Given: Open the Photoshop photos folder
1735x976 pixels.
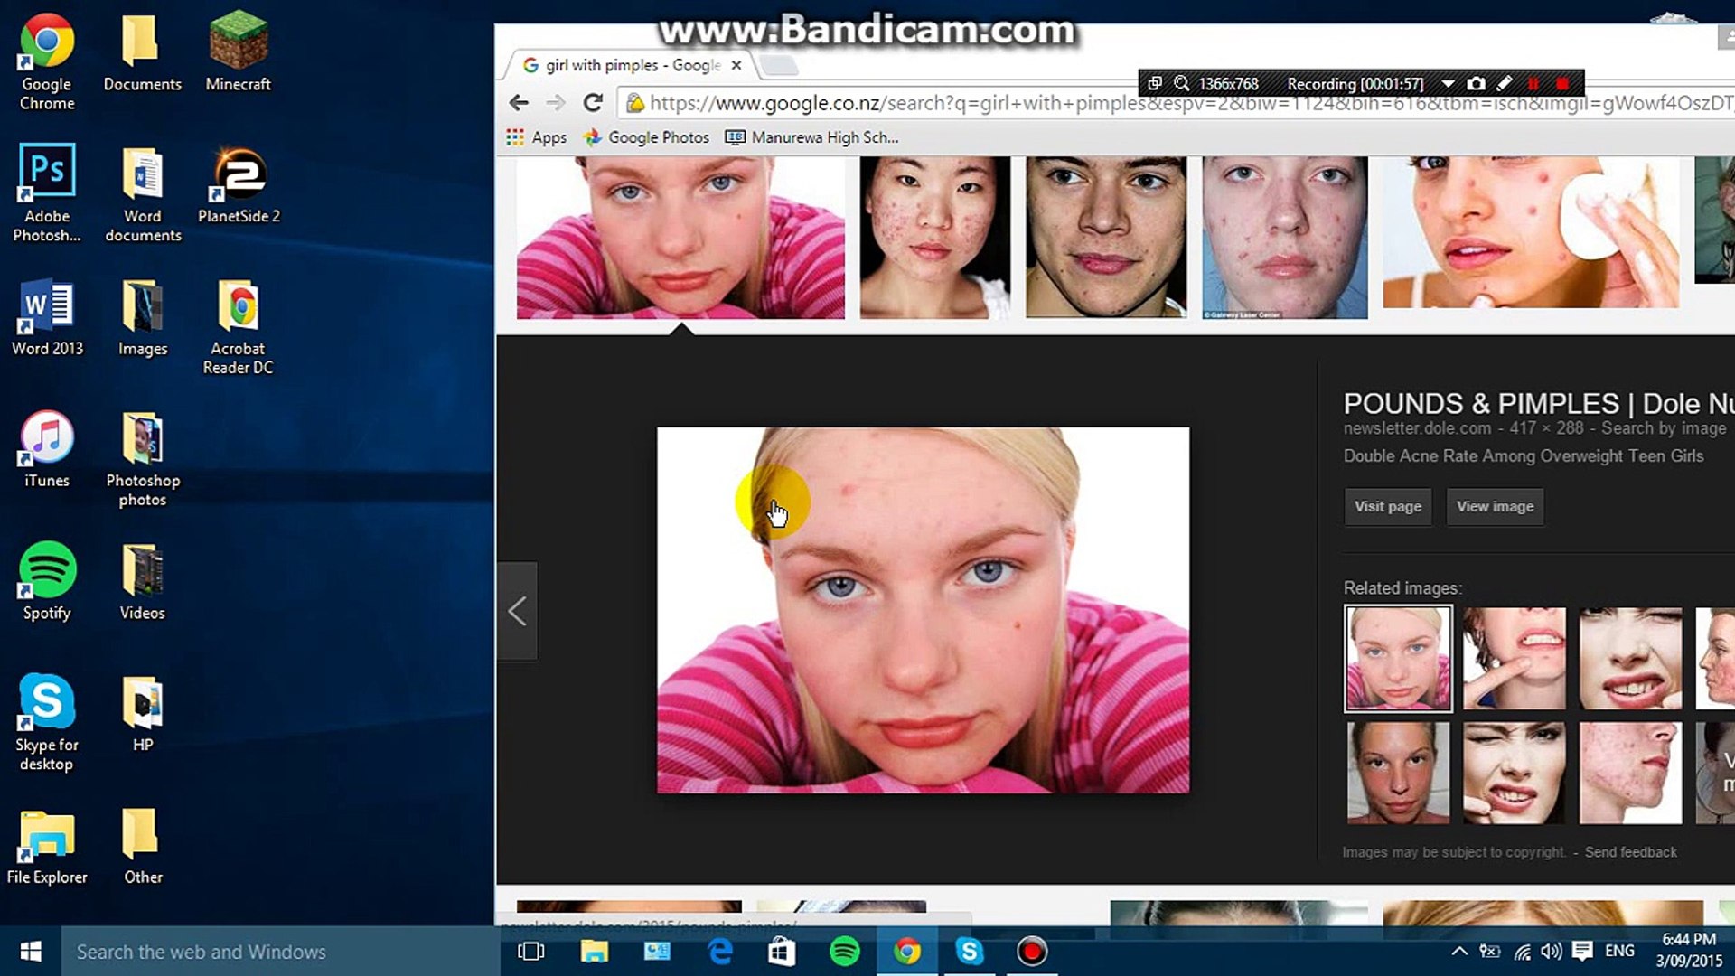Looking at the screenshot, I should tap(142, 459).
